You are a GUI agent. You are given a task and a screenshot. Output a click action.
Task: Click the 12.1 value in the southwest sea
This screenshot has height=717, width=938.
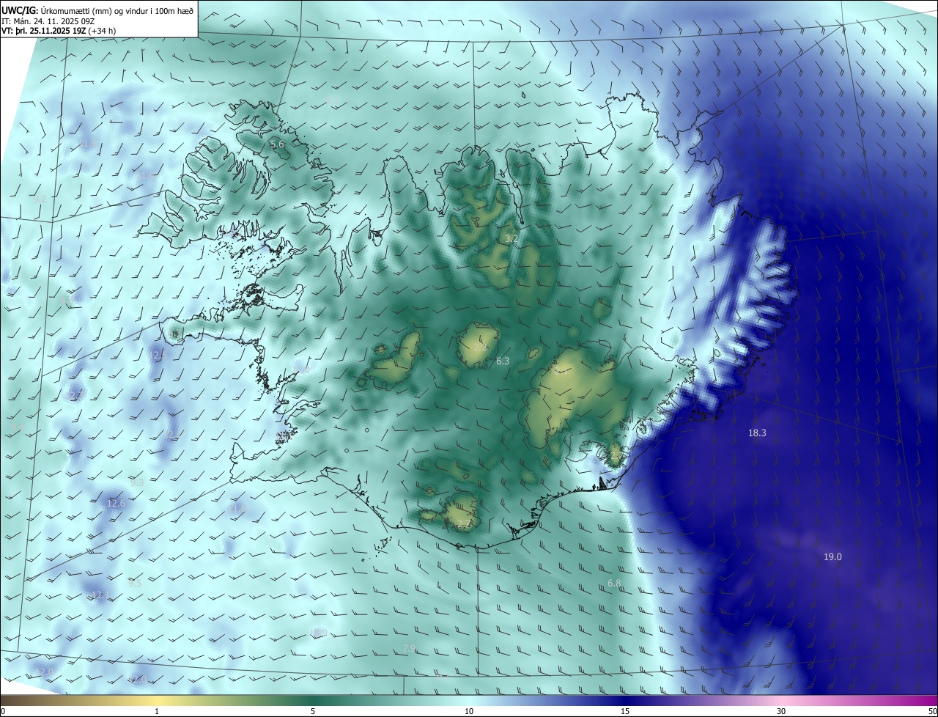coord(100,595)
